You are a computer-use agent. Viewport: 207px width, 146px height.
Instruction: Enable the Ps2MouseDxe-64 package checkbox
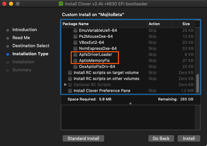(x=75, y=36)
